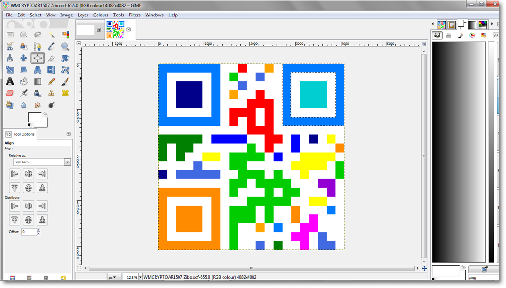Activate the Dodge/Burn tool
The image size is (506, 288).
[52, 105]
